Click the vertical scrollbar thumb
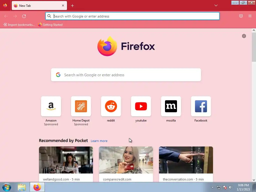 254,47
